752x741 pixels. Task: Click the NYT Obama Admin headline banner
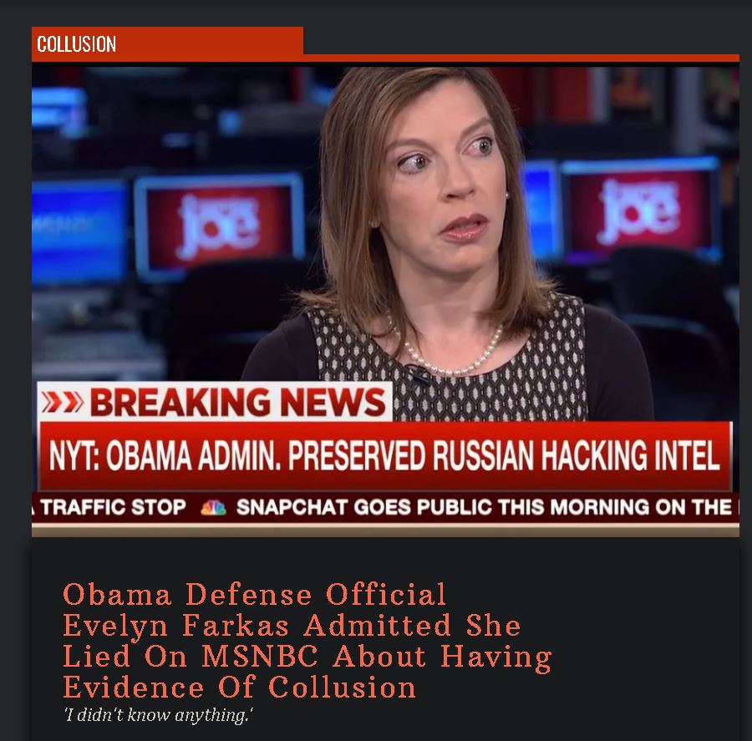tap(384, 455)
